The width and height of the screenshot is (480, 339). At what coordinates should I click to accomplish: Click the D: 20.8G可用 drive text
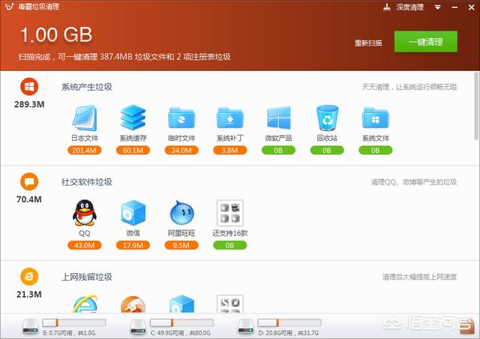(x=288, y=333)
